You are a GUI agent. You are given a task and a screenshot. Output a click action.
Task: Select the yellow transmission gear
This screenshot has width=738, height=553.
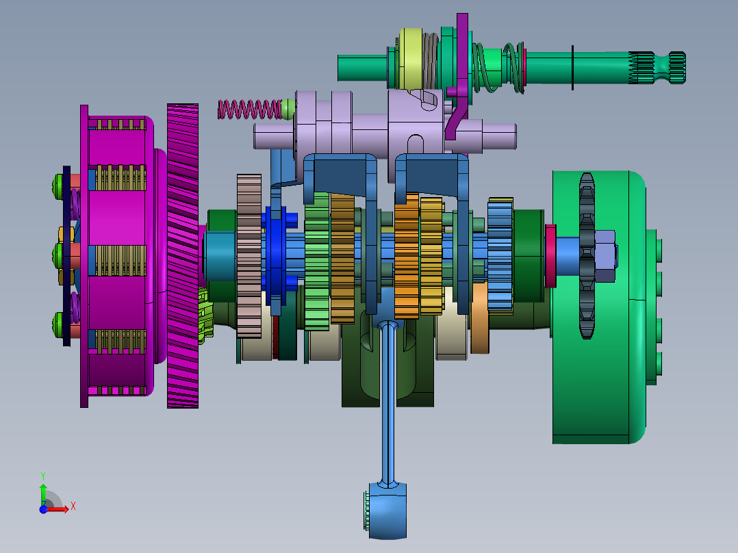pyautogui.click(x=431, y=257)
